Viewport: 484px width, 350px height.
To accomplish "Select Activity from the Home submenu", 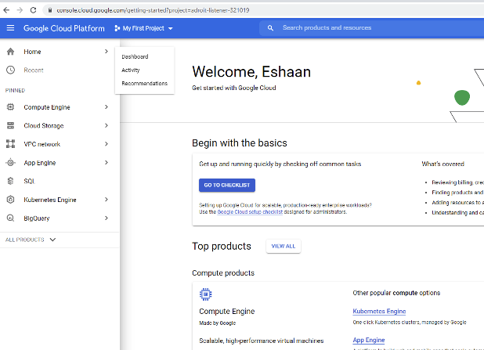I will coord(131,70).
